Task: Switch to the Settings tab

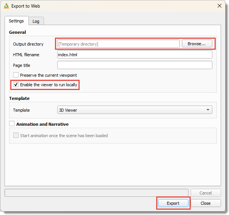Action: pos(16,21)
